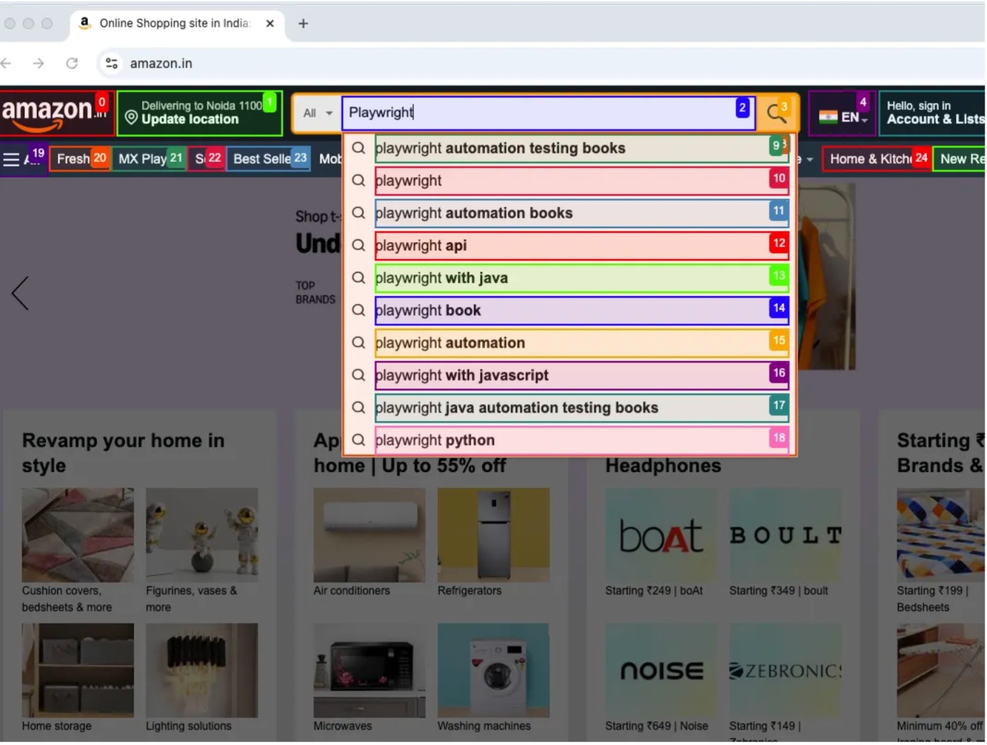Open a new browser tab
Viewport: 987px width, 745px height.
tap(303, 24)
